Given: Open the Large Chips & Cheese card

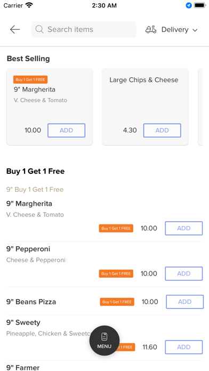Looking at the screenshot, I should coord(145,107).
